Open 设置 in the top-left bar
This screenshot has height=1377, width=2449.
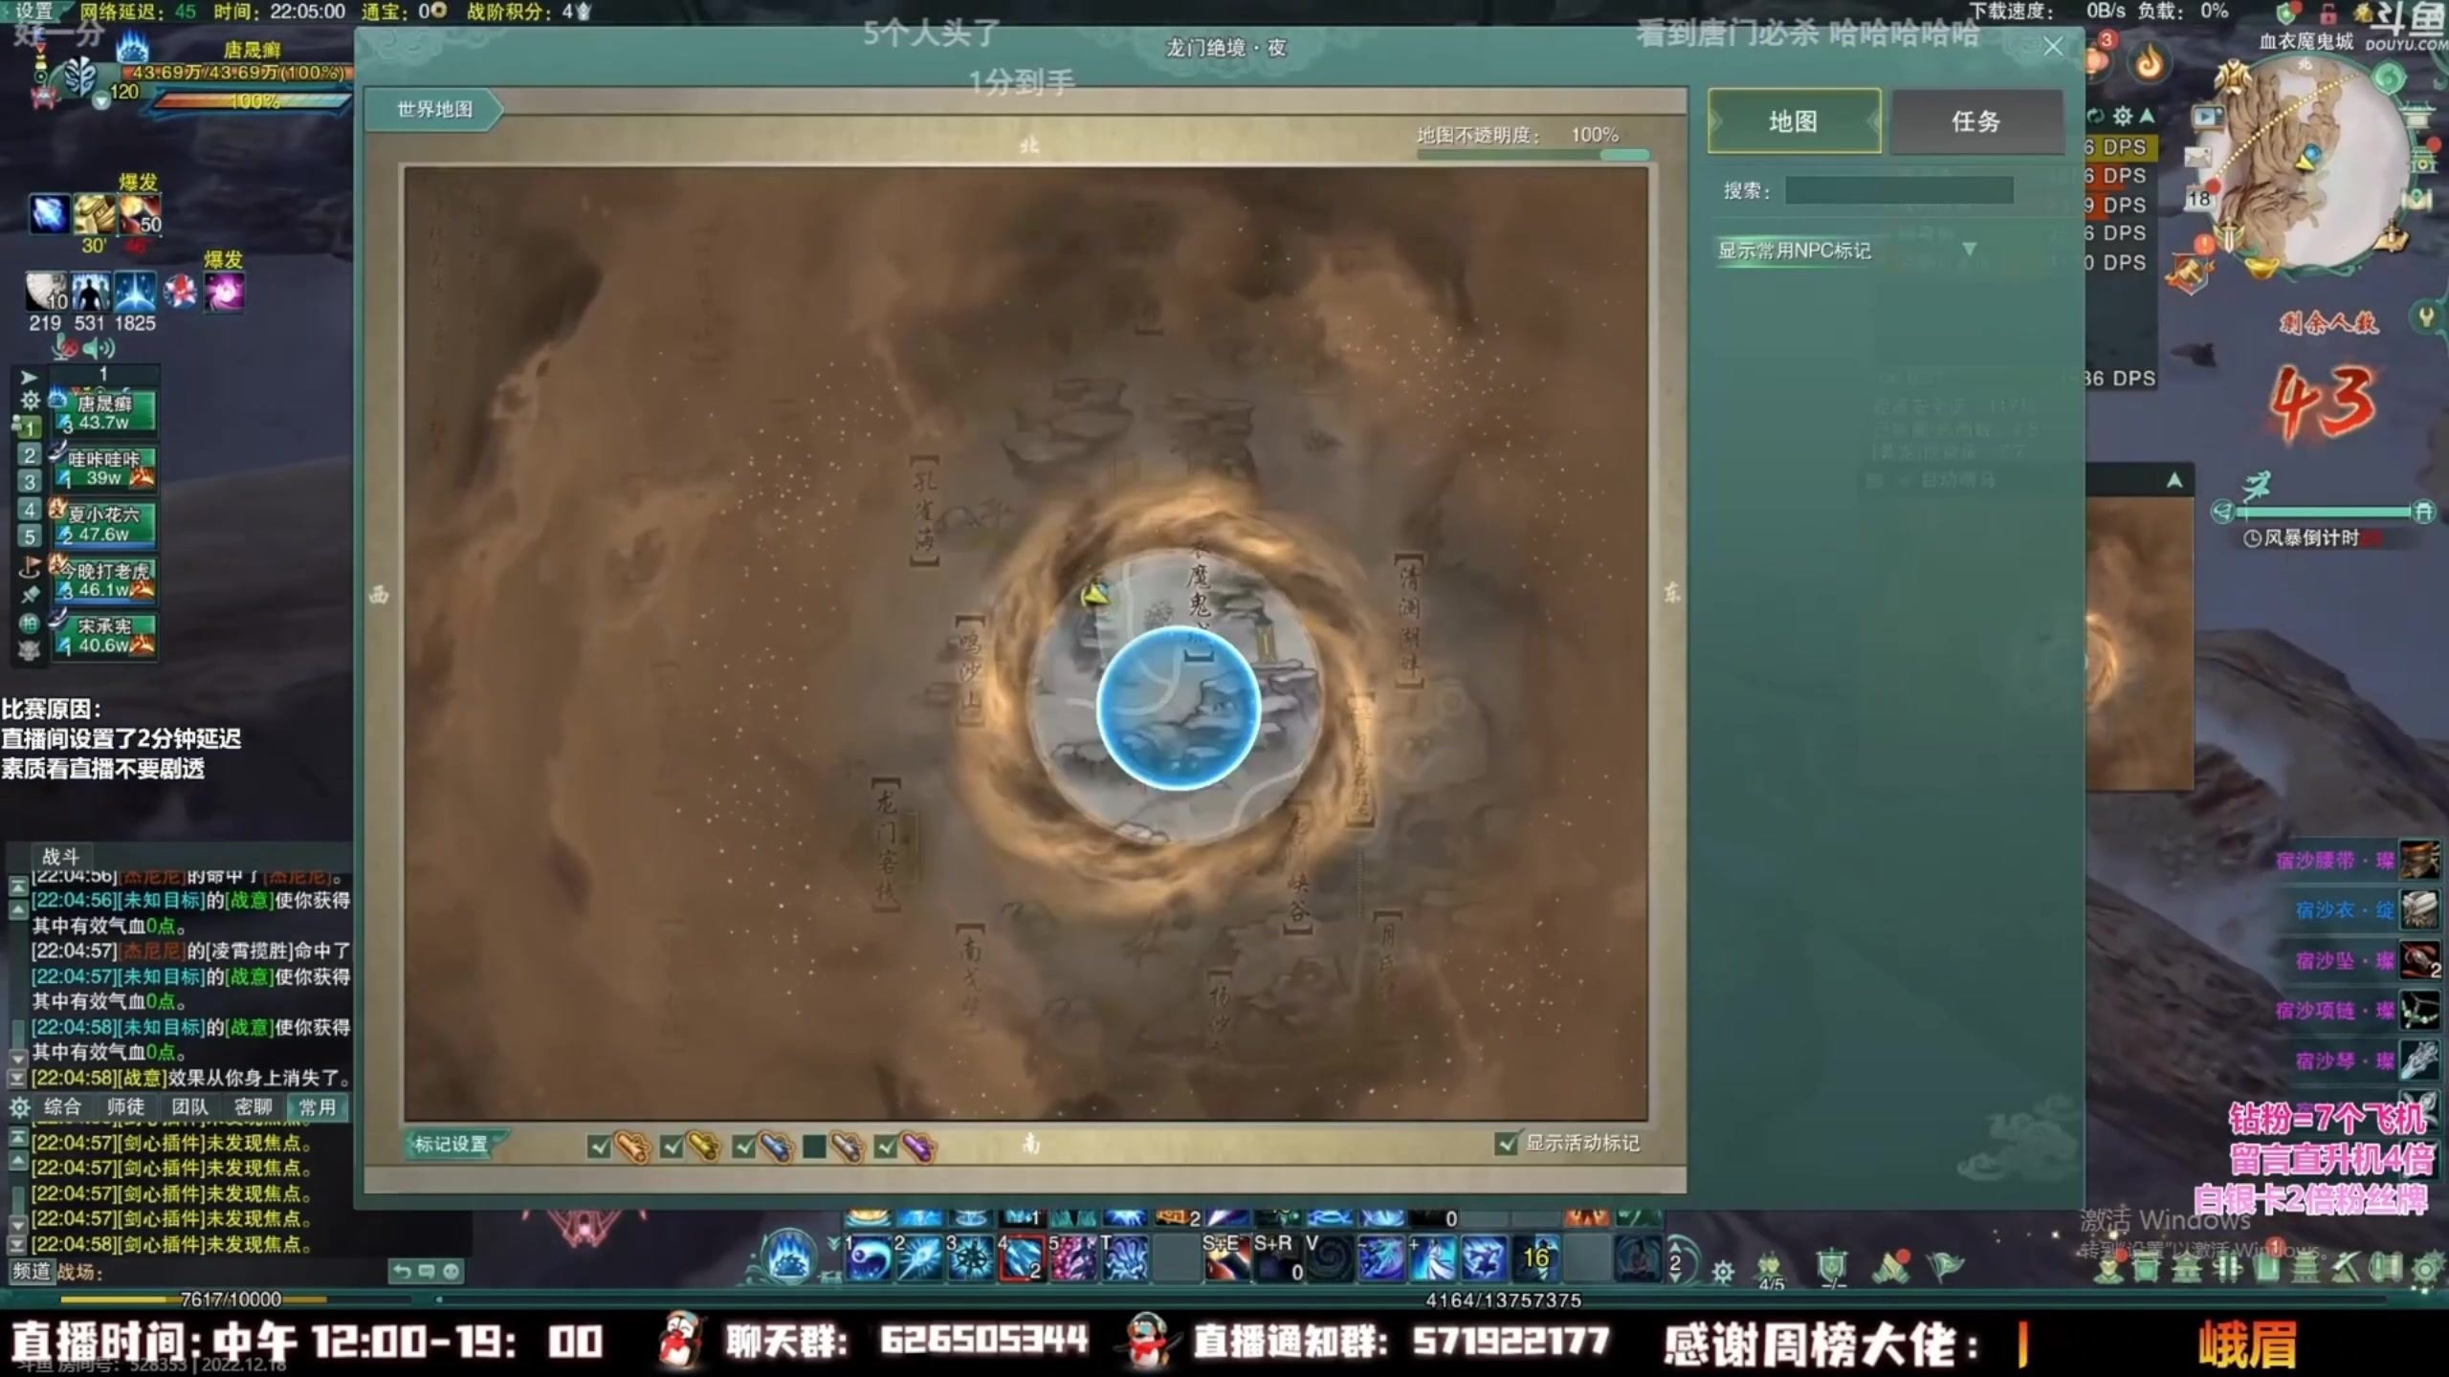(x=34, y=11)
